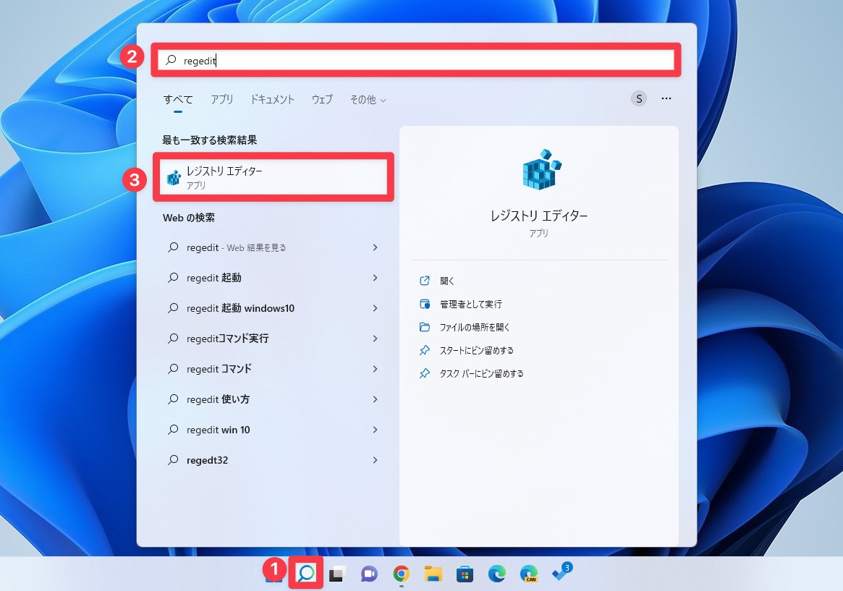Click search glass icon beside regedit win 10
843x591 pixels.
(x=173, y=430)
